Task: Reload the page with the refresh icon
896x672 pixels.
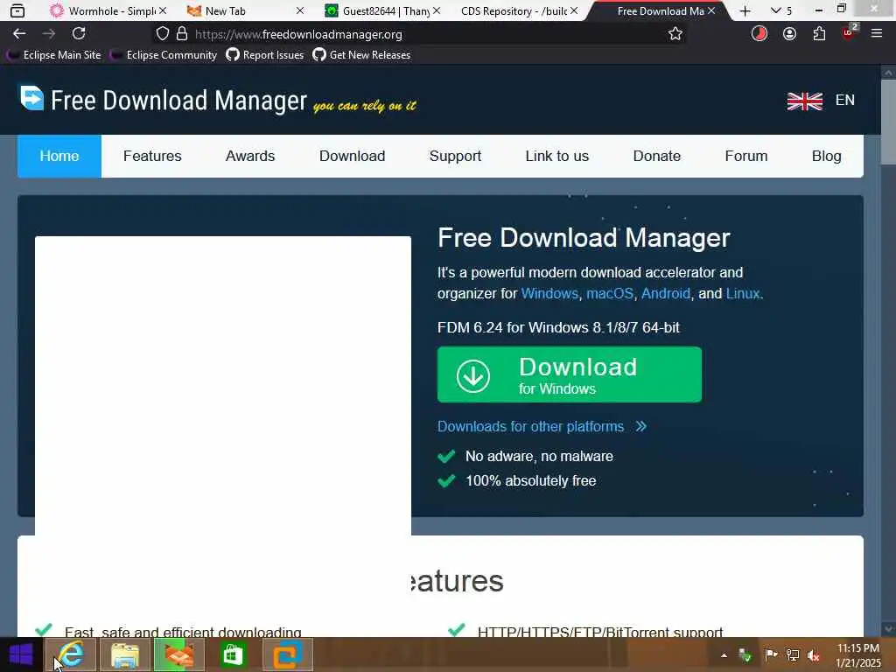Action: click(x=79, y=34)
